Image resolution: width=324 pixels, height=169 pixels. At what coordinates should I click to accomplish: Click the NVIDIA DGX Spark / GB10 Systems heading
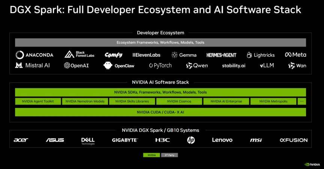pos(160,130)
